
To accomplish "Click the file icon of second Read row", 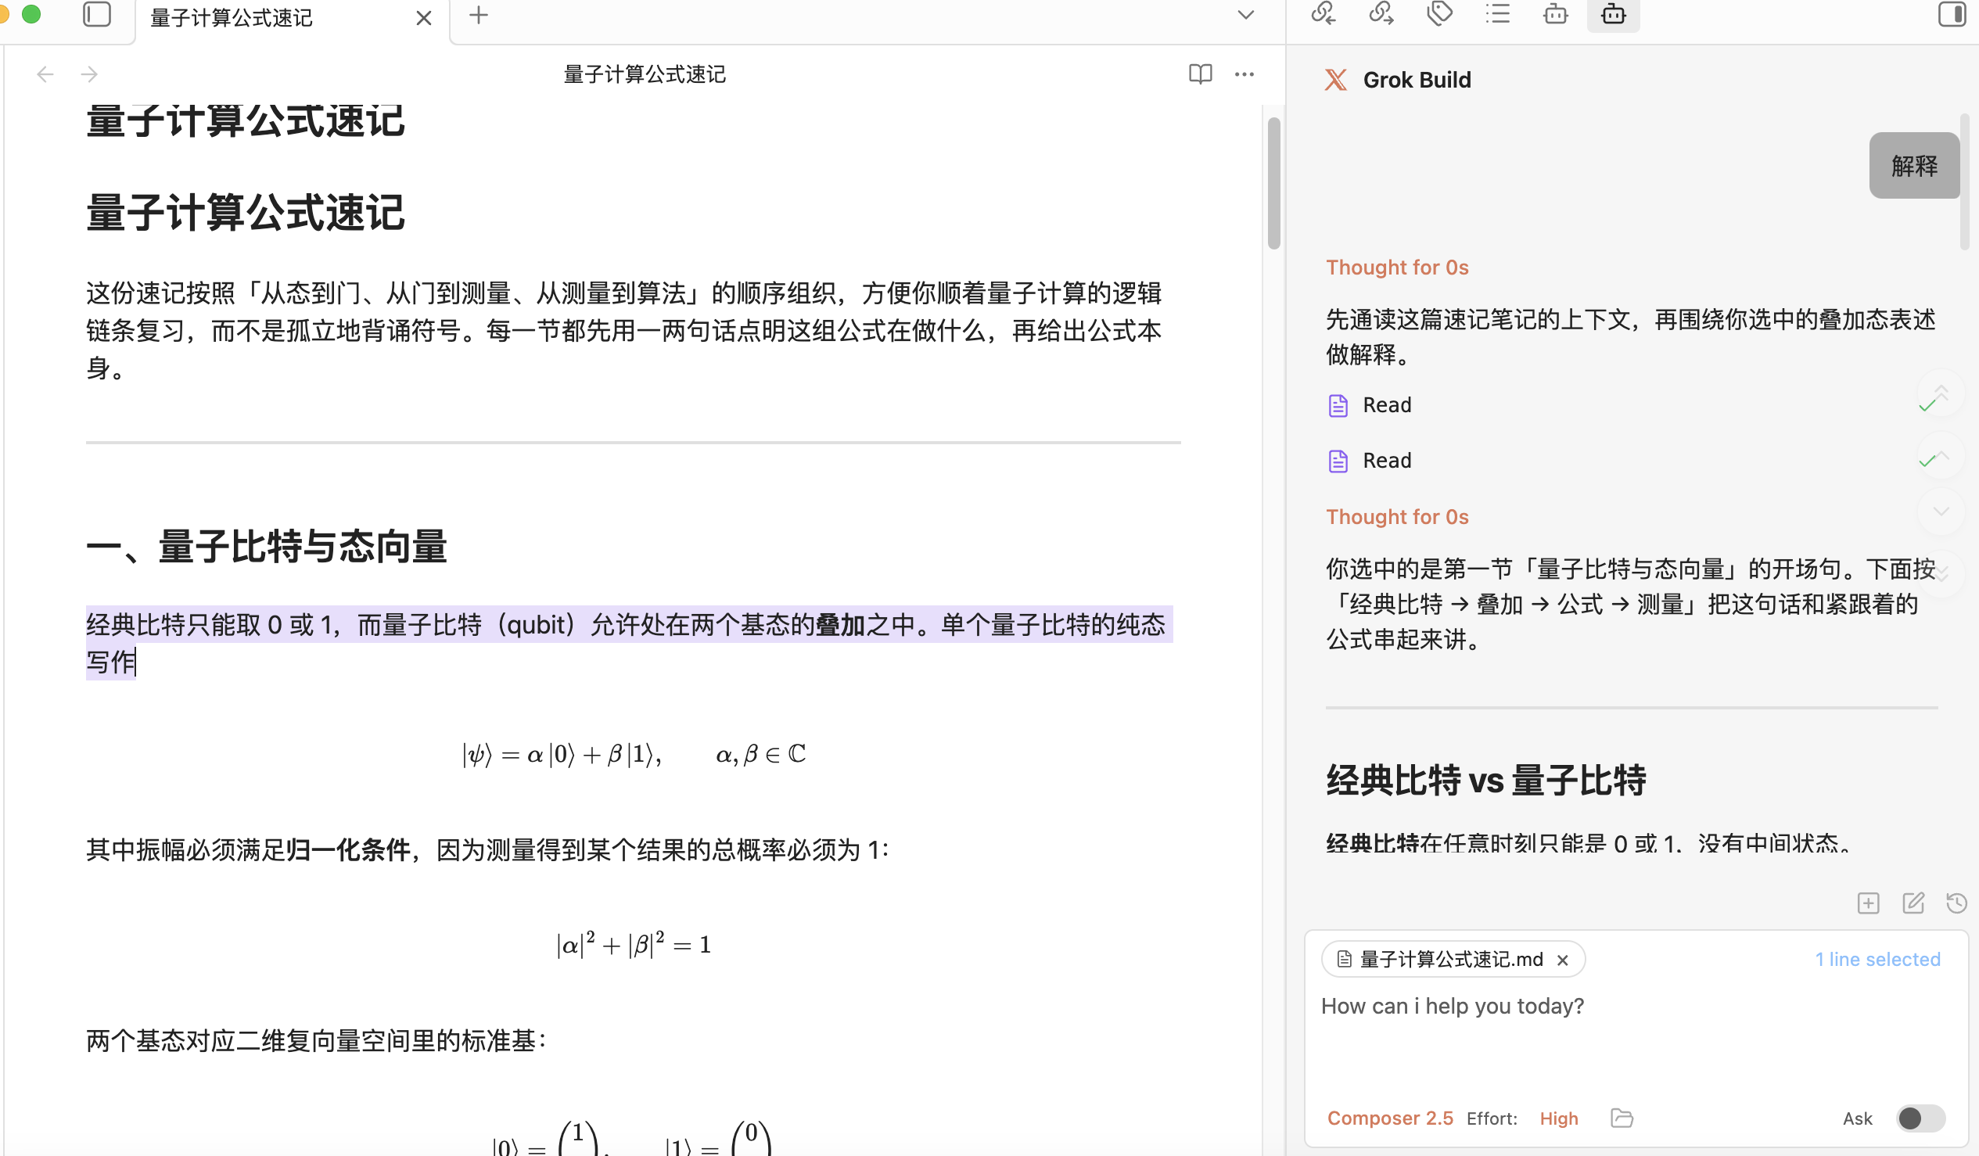I will (x=1338, y=461).
